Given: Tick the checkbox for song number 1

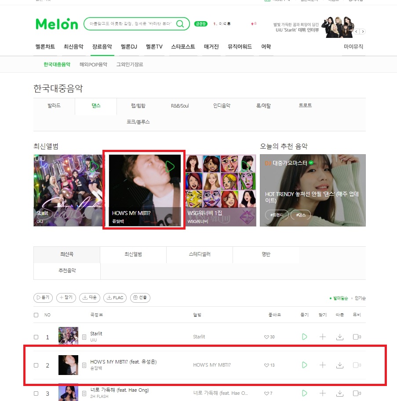Looking at the screenshot, I should pos(36,337).
